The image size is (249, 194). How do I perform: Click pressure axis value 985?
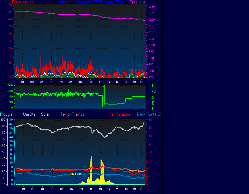point(151,64)
